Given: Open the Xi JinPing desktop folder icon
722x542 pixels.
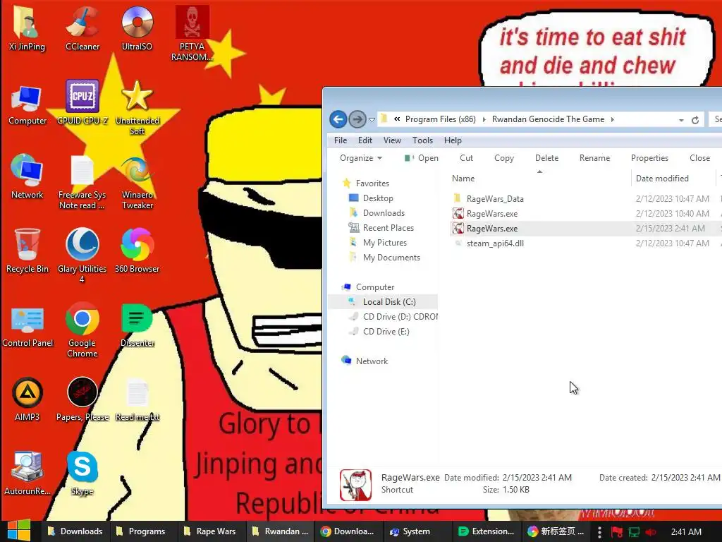Looking at the screenshot, I should coord(27,28).
